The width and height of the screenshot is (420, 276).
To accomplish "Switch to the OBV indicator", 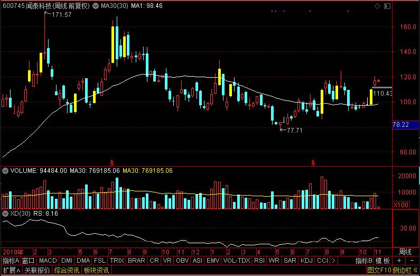I will tap(182, 261).
